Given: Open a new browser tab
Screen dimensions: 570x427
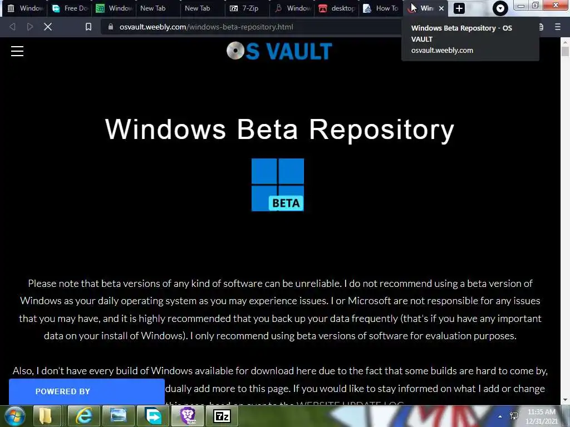Looking at the screenshot, I should [x=459, y=8].
